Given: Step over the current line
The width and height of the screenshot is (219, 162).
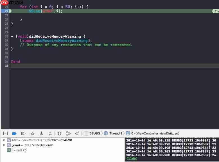Looking at the screenshot, I should [32, 134].
